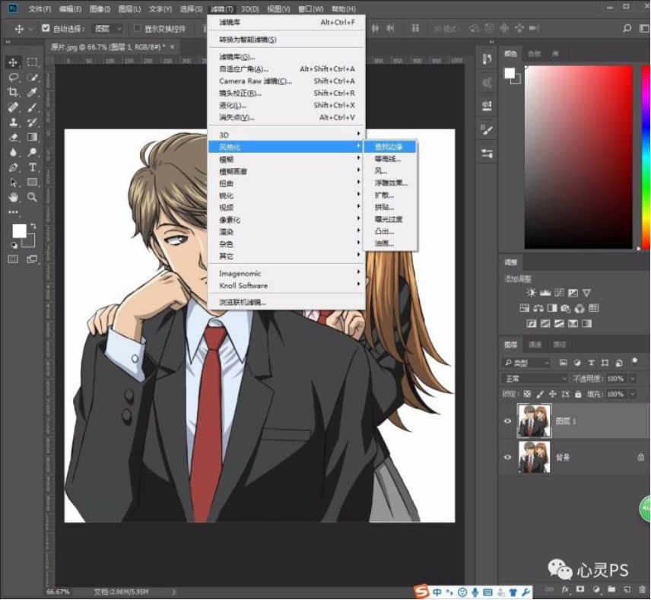Screen dimensions: 651x600
Task: Toggle the 自动选择 checkbox
Action: [x=46, y=29]
